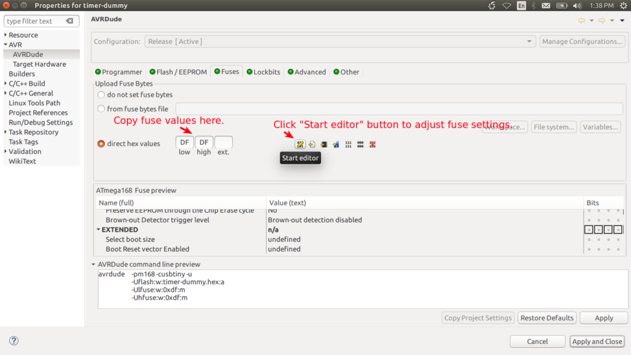Viewport: 631px width, 355px height.
Task: Adjust the system volume indicator
Action: pyautogui.click(x=576, y=5)
